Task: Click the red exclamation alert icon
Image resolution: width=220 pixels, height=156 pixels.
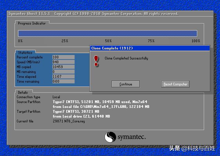Action: (x=96, y=60)
